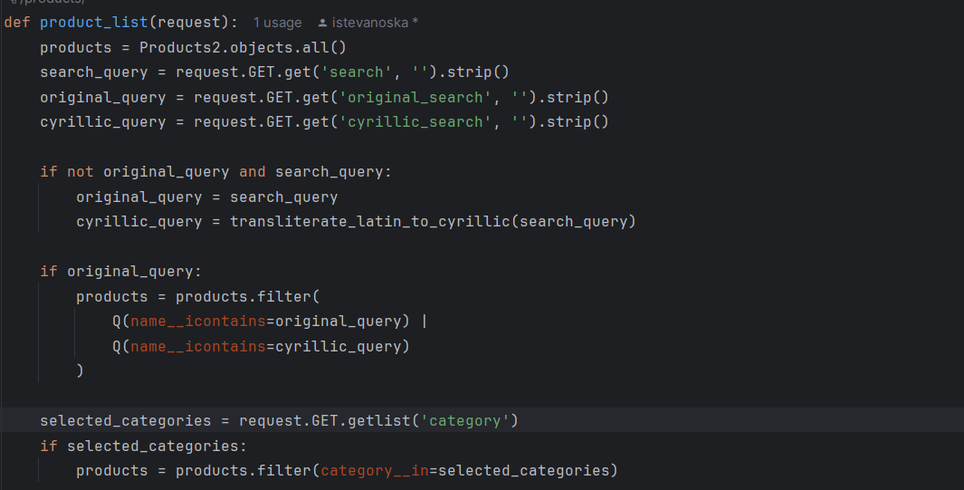Click the author avatar icon beside istevanoska
964x490 pixels.
point(322,22)
